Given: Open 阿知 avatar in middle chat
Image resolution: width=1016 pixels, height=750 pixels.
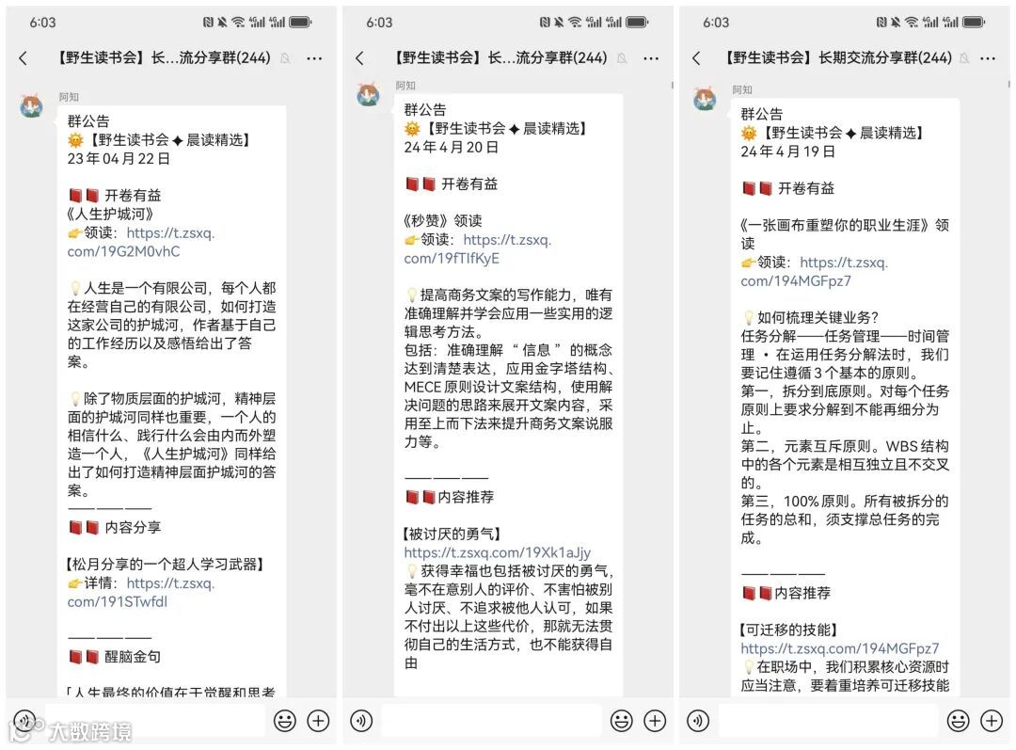Looking at the screenshot, I should [368, 95].
